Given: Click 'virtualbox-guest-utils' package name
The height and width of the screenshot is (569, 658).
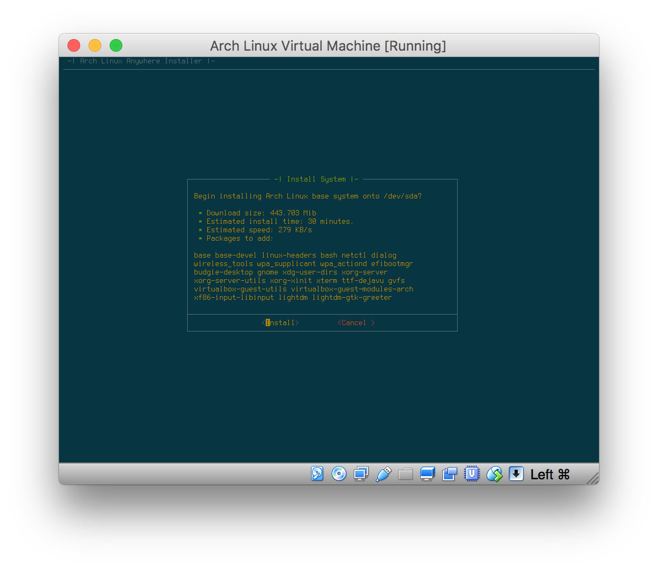Looking at the screenshot, I should tap(240, 289).
